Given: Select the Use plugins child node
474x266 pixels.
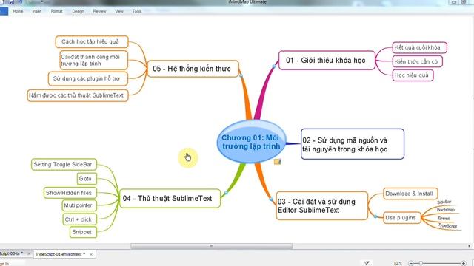Looking at the screenshot, I should [402, 217].
